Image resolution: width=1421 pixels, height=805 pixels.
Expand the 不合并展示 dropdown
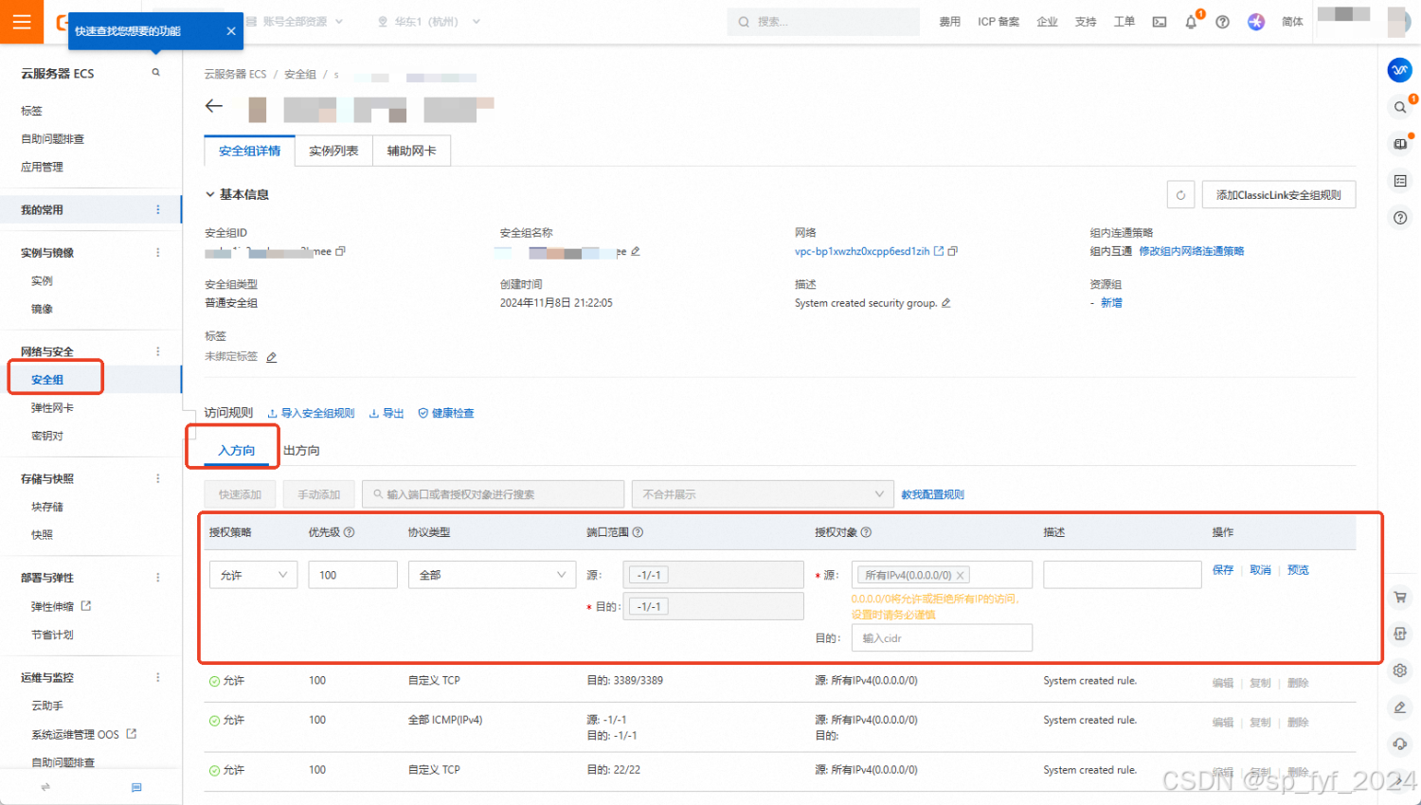[x=763, y=493]
